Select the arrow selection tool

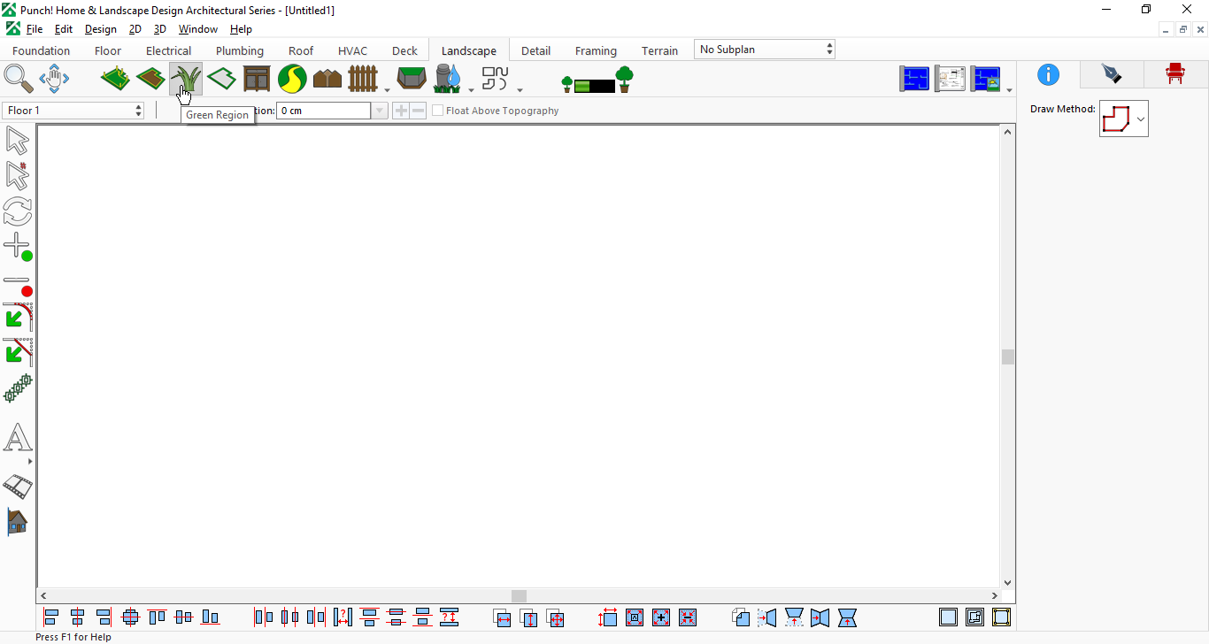coord(18,141)
